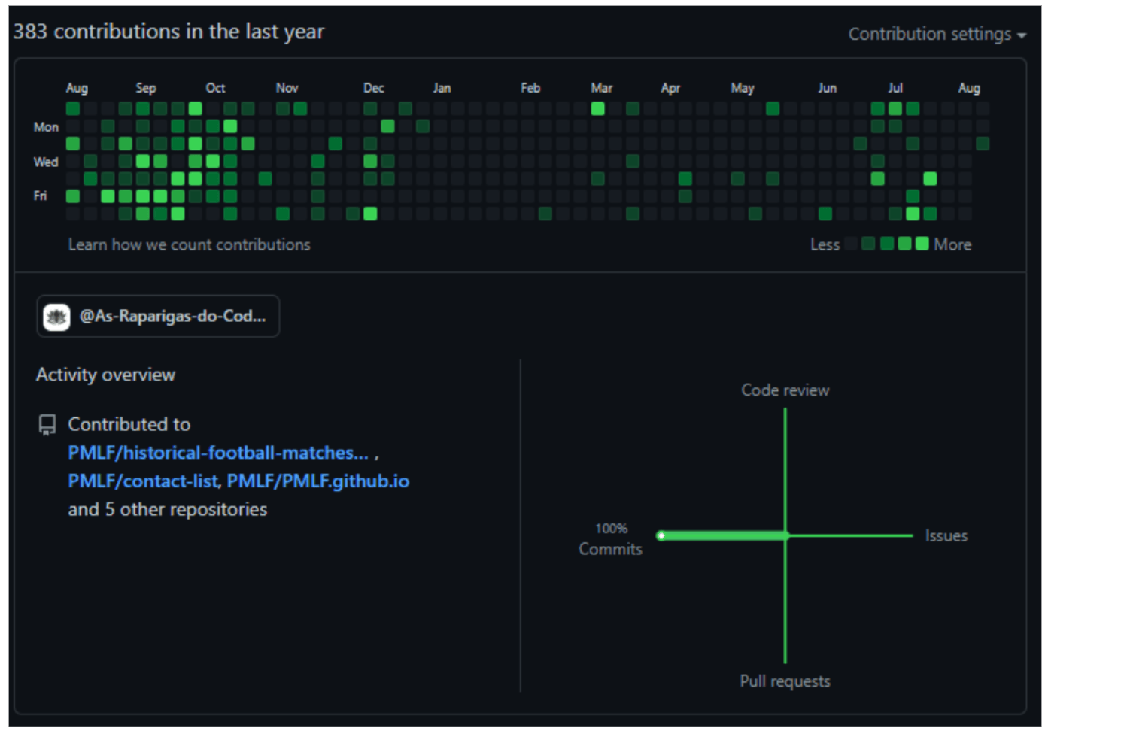Click the Wed weekday label on calendar
Viewport: 1124px width, 734px height.
point(45,162)
